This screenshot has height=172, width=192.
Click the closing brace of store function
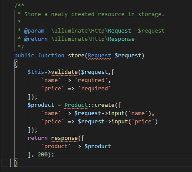16,163
